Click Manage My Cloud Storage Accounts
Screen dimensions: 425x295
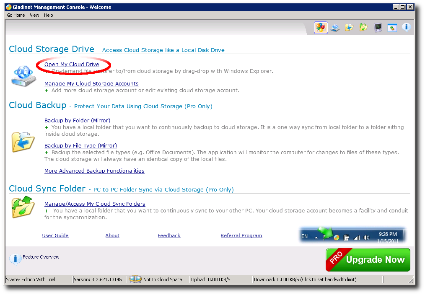coord(91,83)
